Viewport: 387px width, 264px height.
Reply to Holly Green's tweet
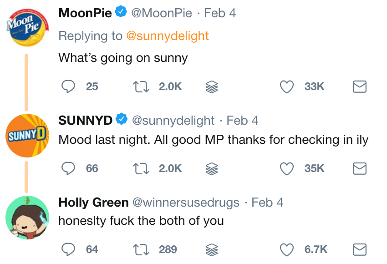coord(68,249)
